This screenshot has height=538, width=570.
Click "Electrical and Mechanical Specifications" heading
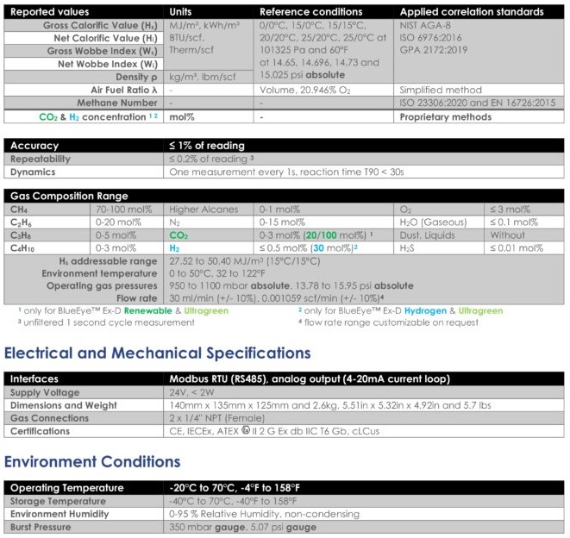157,353
